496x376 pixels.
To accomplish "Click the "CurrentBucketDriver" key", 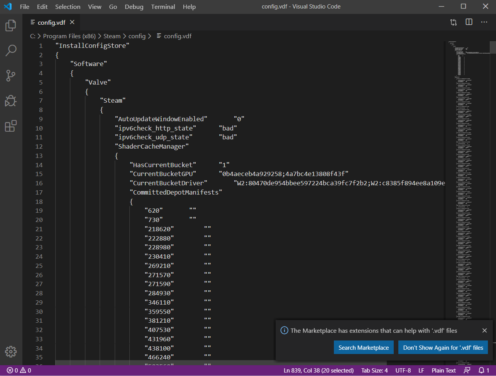I will coord(169,183).
